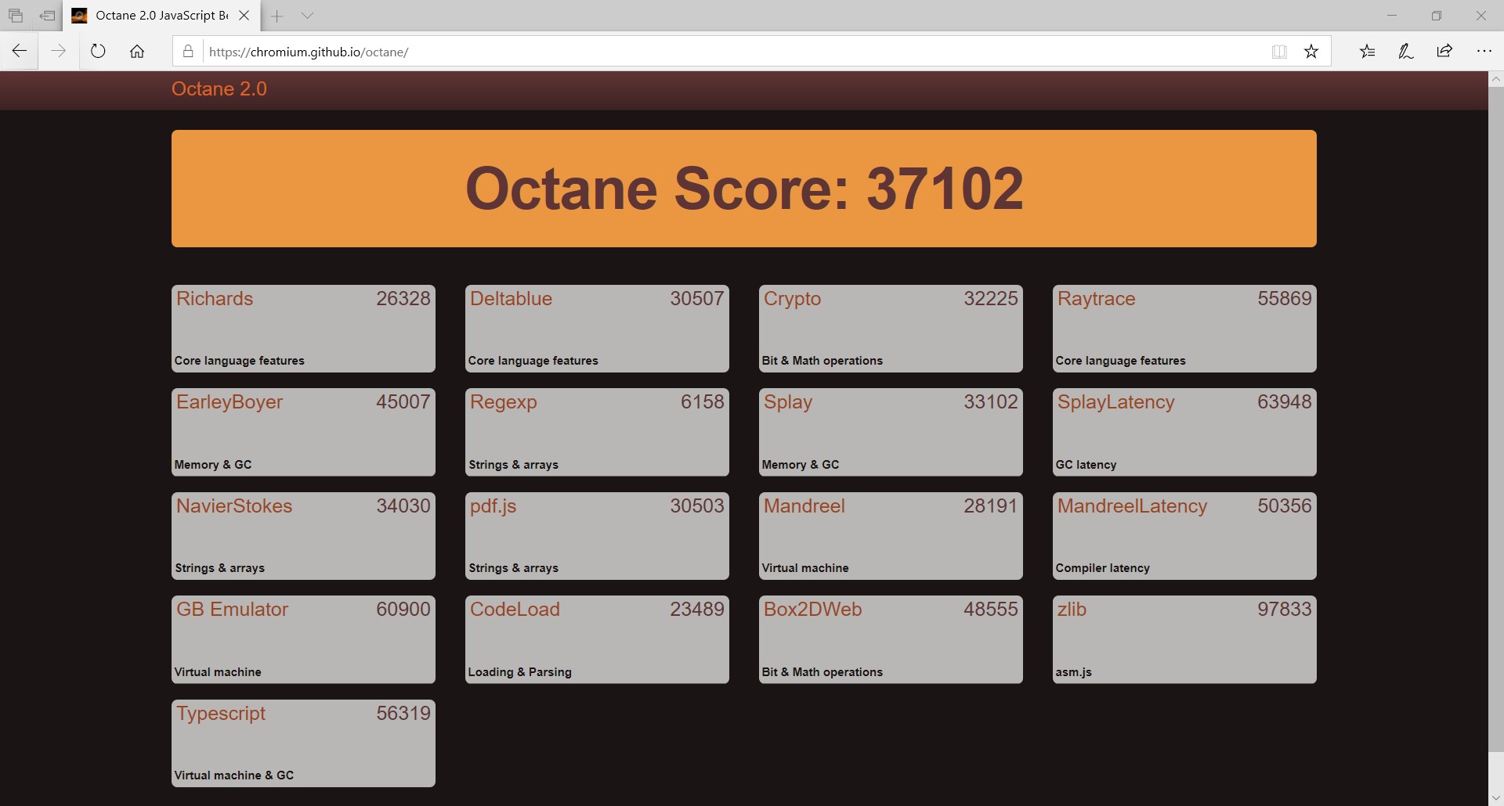Click the browser Back arrow
This screenshot has height=806, width=1504.
(20, 52)
